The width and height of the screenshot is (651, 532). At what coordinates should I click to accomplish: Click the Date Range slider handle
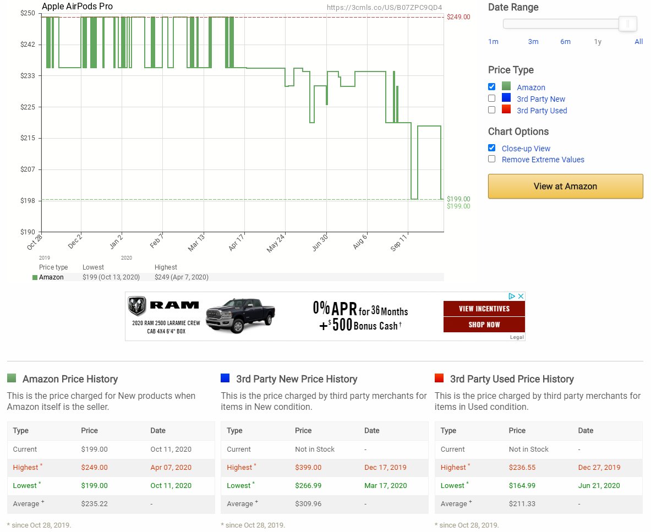628,24
